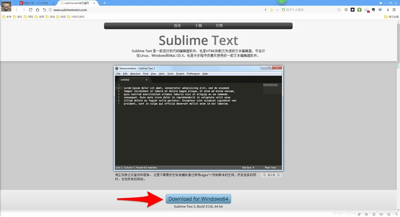Open the mail notification extension icon

[367, 9]
